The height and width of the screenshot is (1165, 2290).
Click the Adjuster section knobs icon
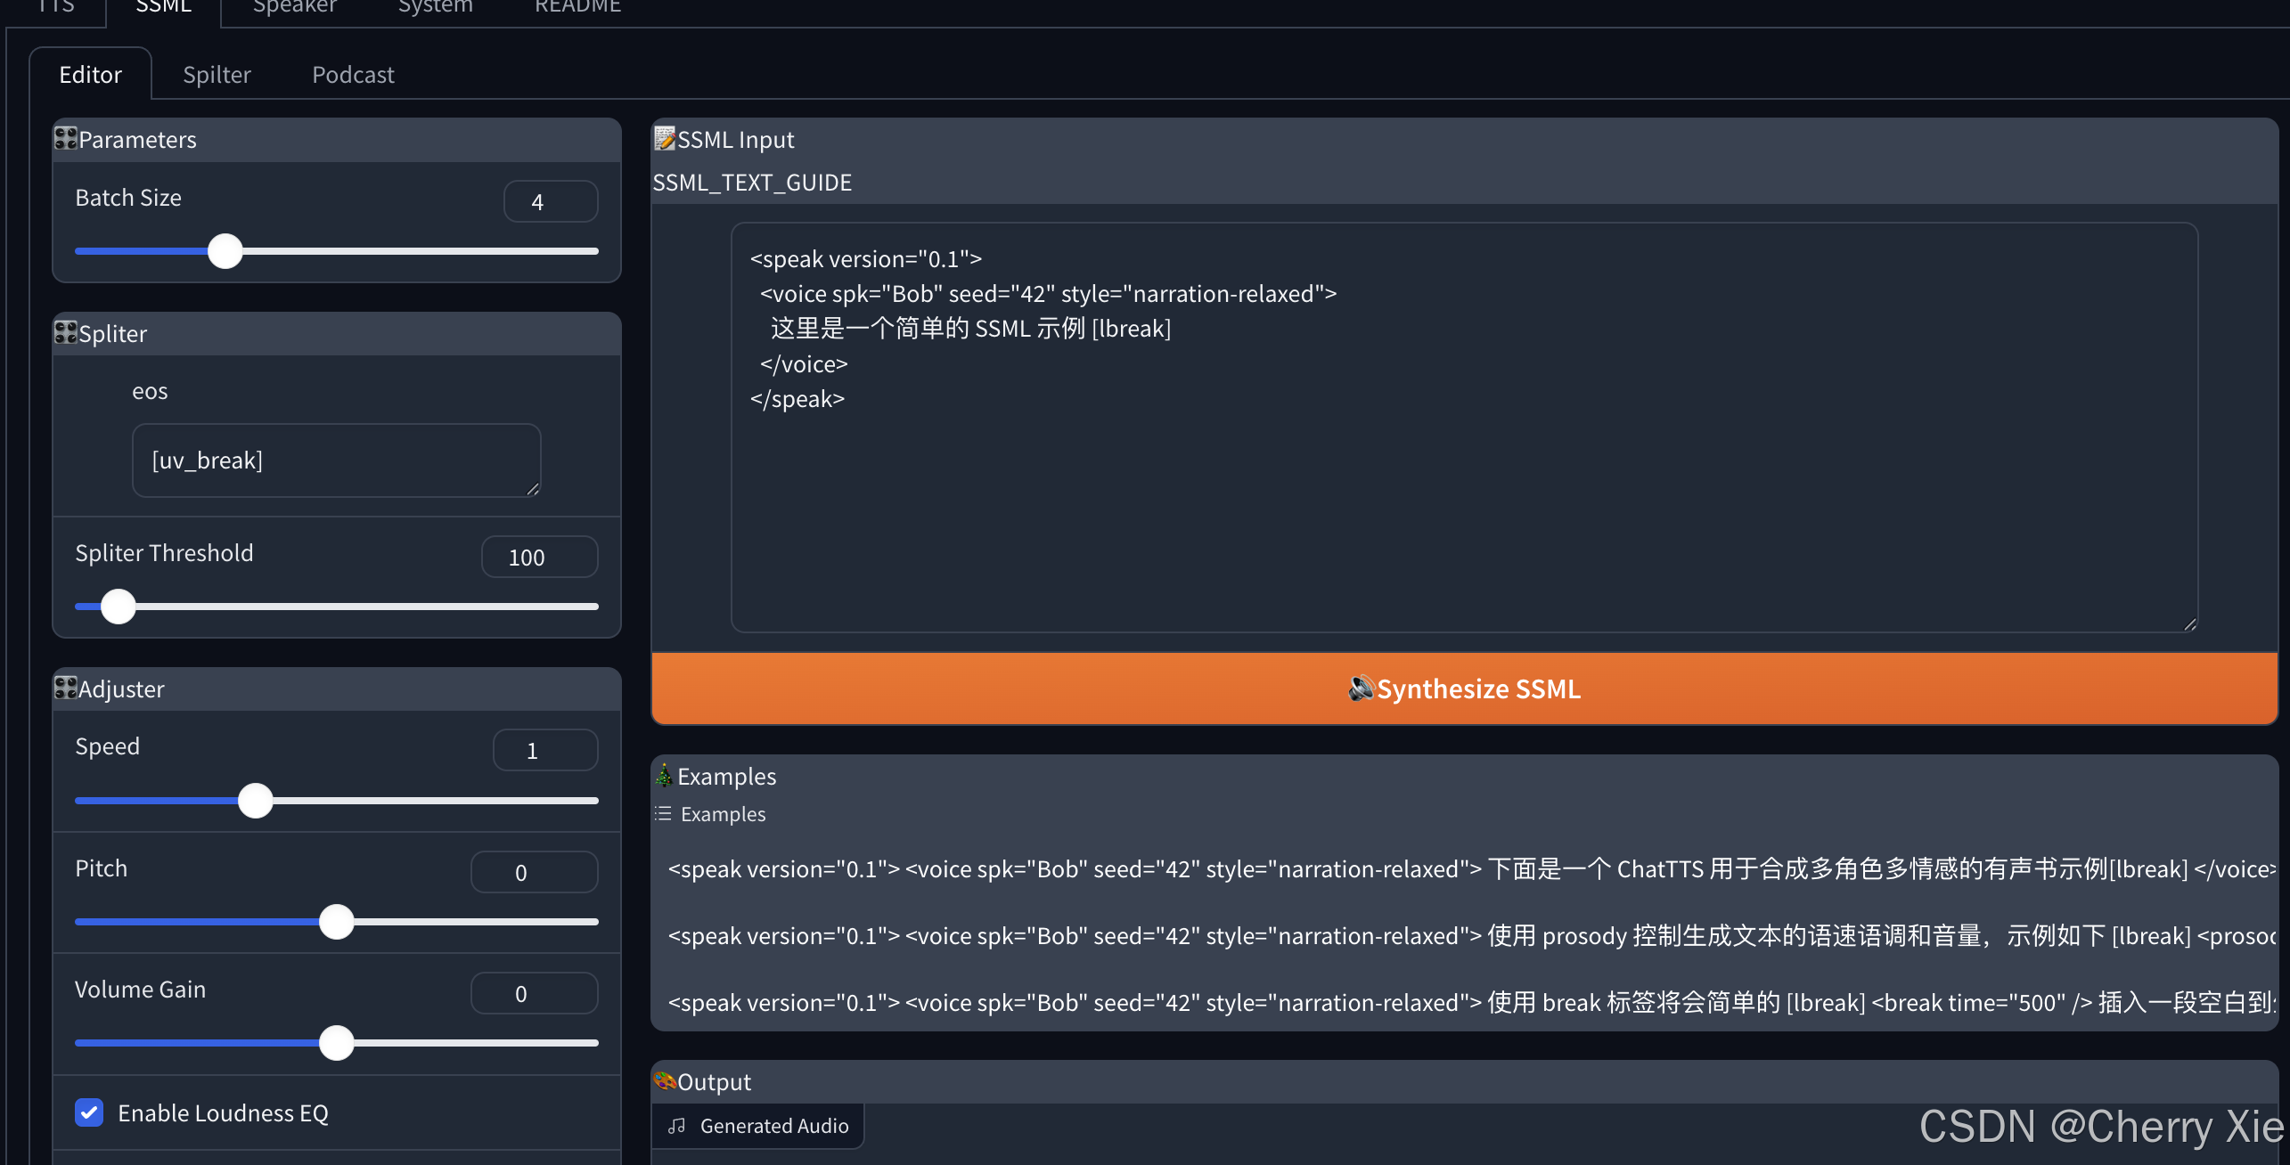(x=65, y=688)
